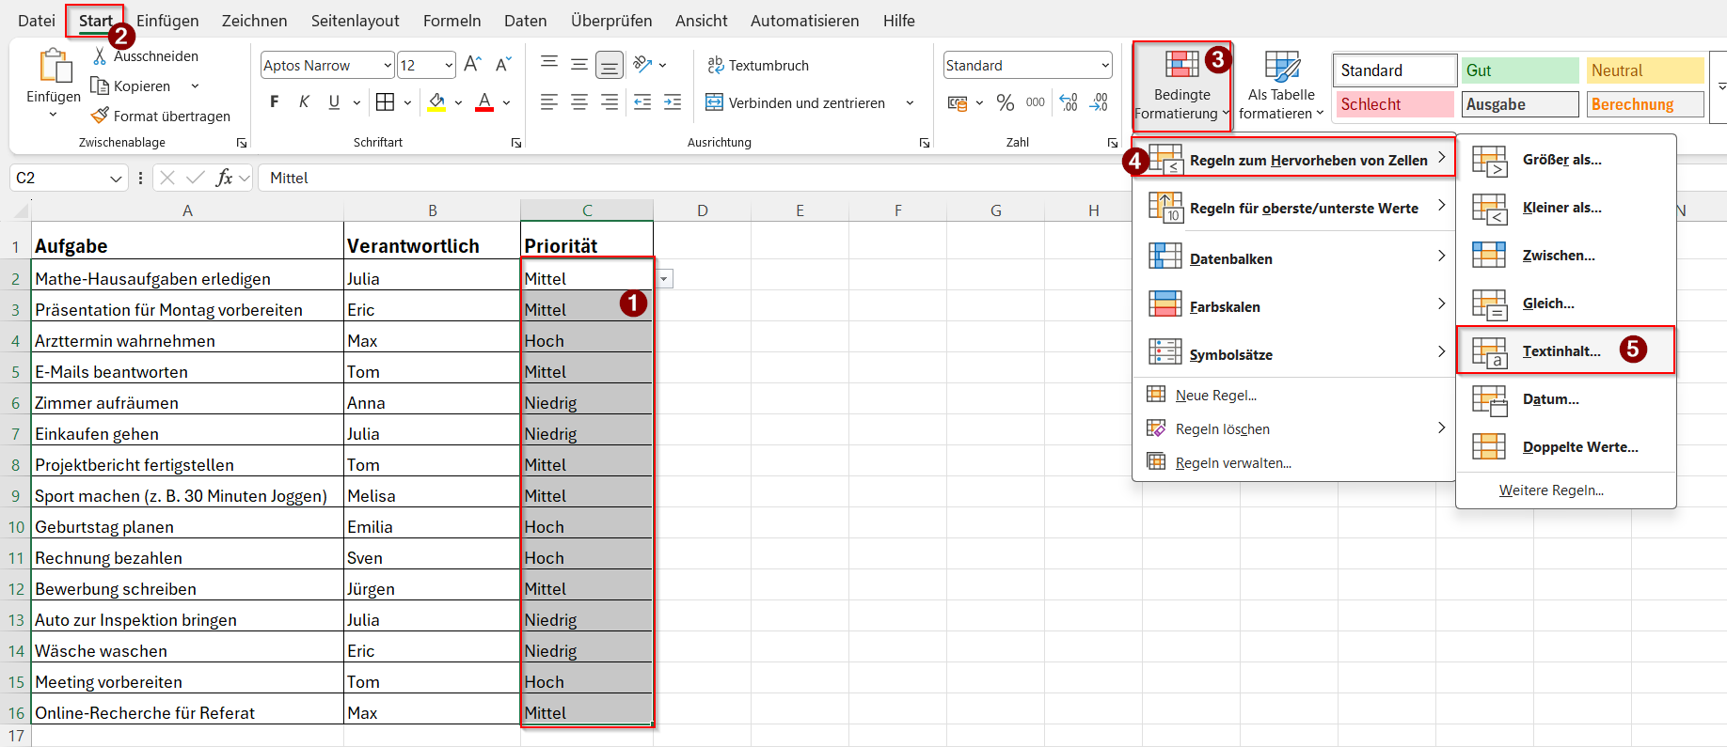The height and width of the screenshot is (747, 1727).
Task: Click the borders grid icon
Action: (385, 102)
